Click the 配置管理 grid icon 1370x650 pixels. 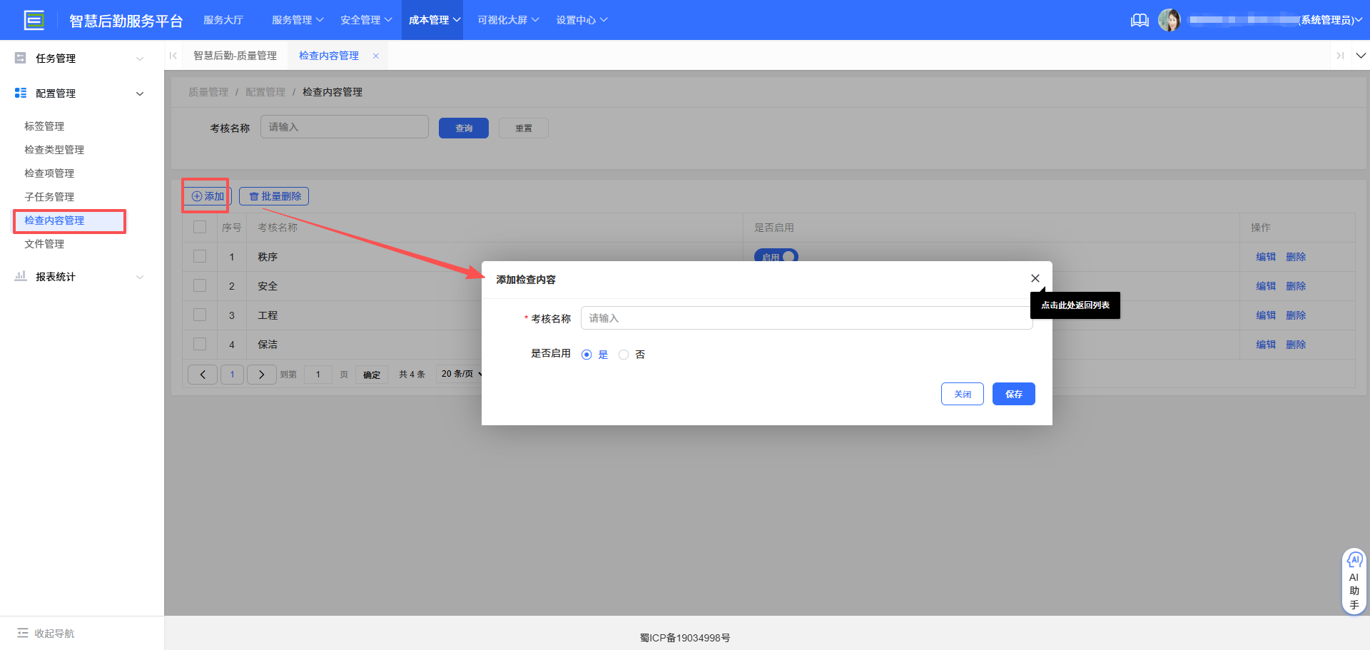click(20, 93)
